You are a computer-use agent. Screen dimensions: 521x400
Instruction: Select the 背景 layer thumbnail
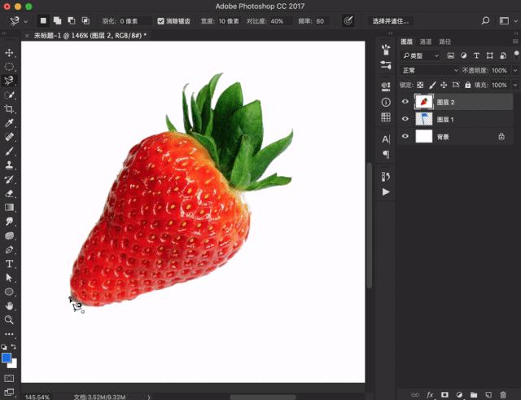click(x=424, y=137)
